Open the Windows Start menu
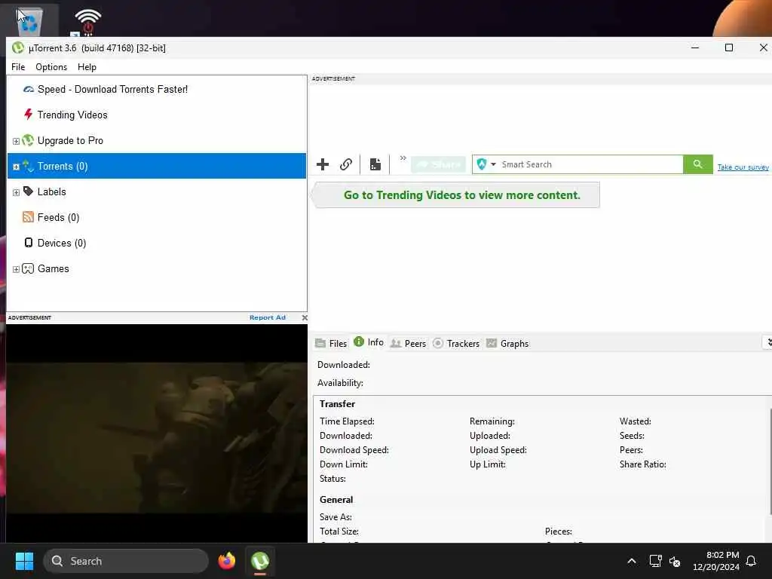 click(24, 561)
